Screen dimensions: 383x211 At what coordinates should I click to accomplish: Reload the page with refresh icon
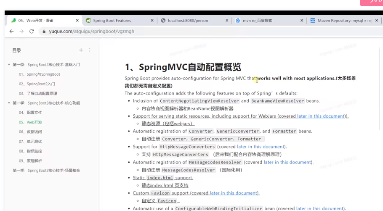pos(32,31)
